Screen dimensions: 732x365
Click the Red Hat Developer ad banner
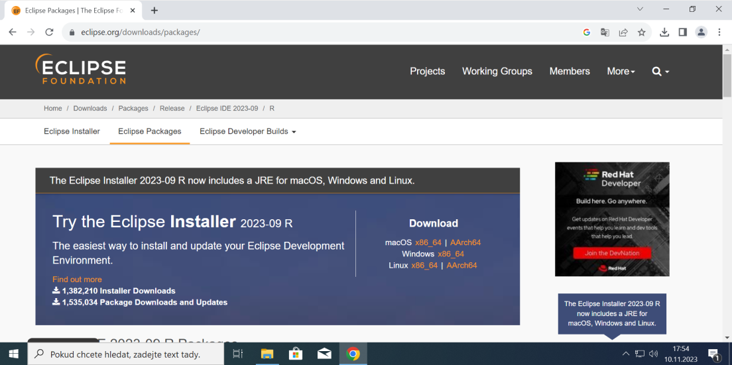click(x=612, y=219)
